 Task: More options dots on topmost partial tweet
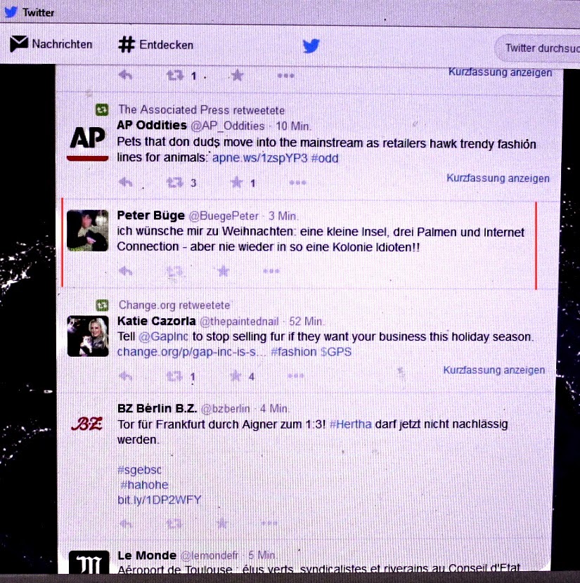point(285,75)
